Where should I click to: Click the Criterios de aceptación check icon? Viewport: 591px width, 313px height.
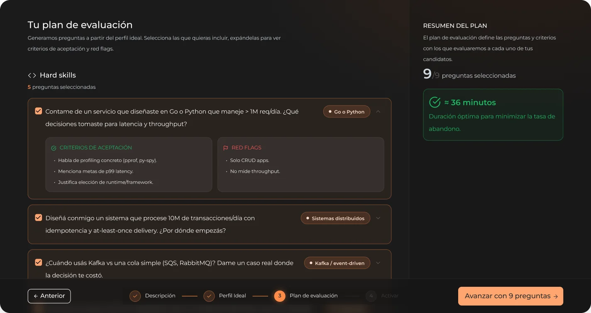tap(54, 148)
